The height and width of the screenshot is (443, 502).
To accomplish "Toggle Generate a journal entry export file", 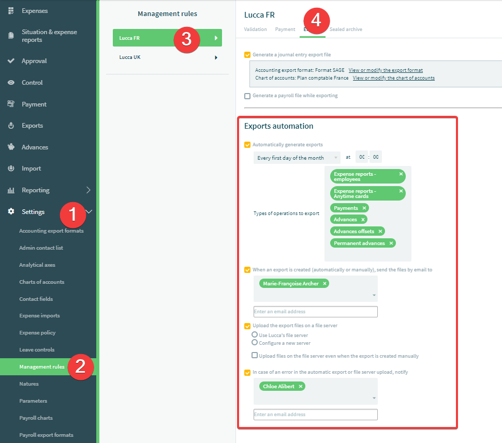I will [x=247, y=55].
